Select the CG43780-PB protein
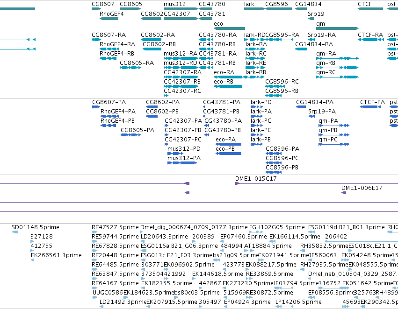The width and height of the screenshot is (398, 309). (x=207, y=135)
